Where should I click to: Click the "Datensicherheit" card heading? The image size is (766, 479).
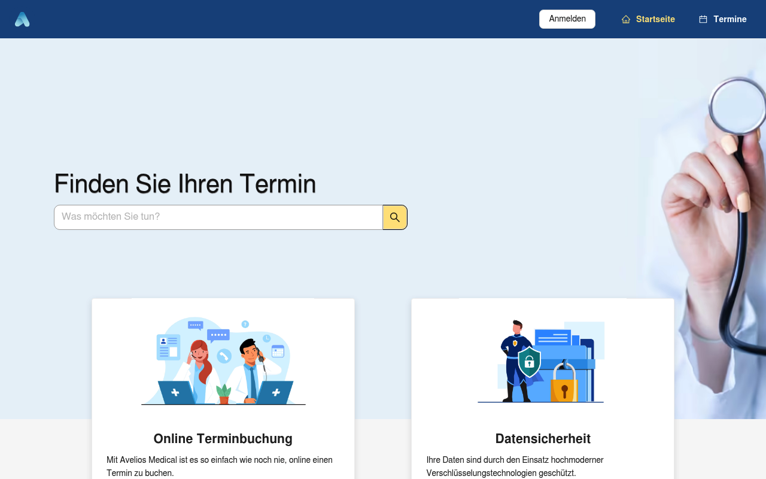point(543,439)
